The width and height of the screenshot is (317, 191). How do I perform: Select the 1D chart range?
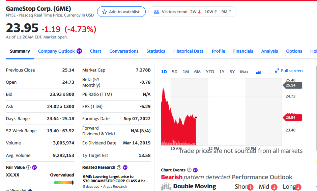tap(164, 72)
